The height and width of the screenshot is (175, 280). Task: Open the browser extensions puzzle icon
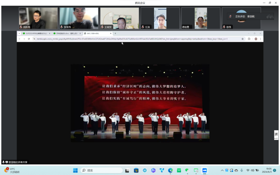(249, 39)
